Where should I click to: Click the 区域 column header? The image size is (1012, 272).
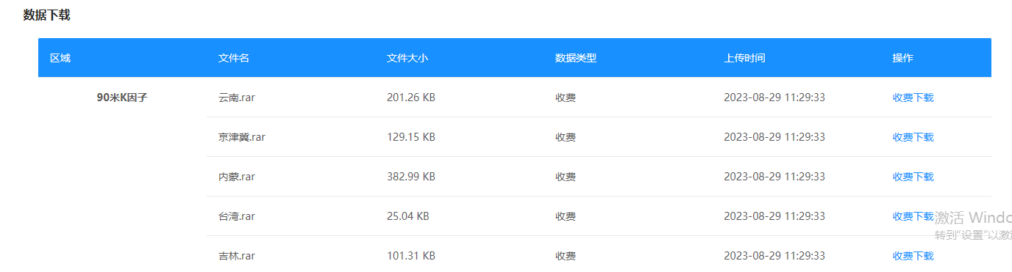(60, 58)
